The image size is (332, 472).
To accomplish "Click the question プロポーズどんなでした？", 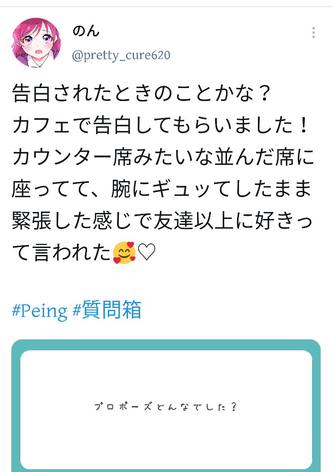I will [x=166, y=406].
